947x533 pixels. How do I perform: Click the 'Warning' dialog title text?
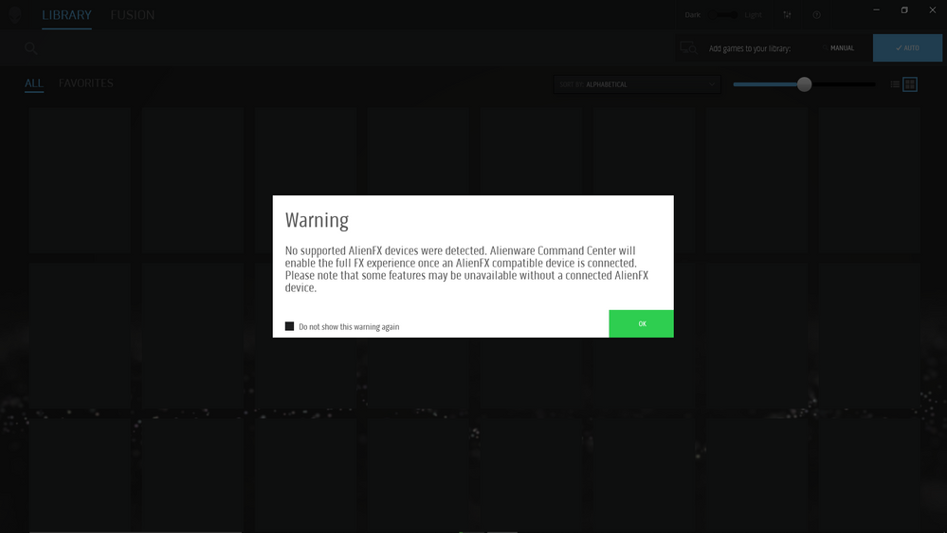[x=317, y=220]
